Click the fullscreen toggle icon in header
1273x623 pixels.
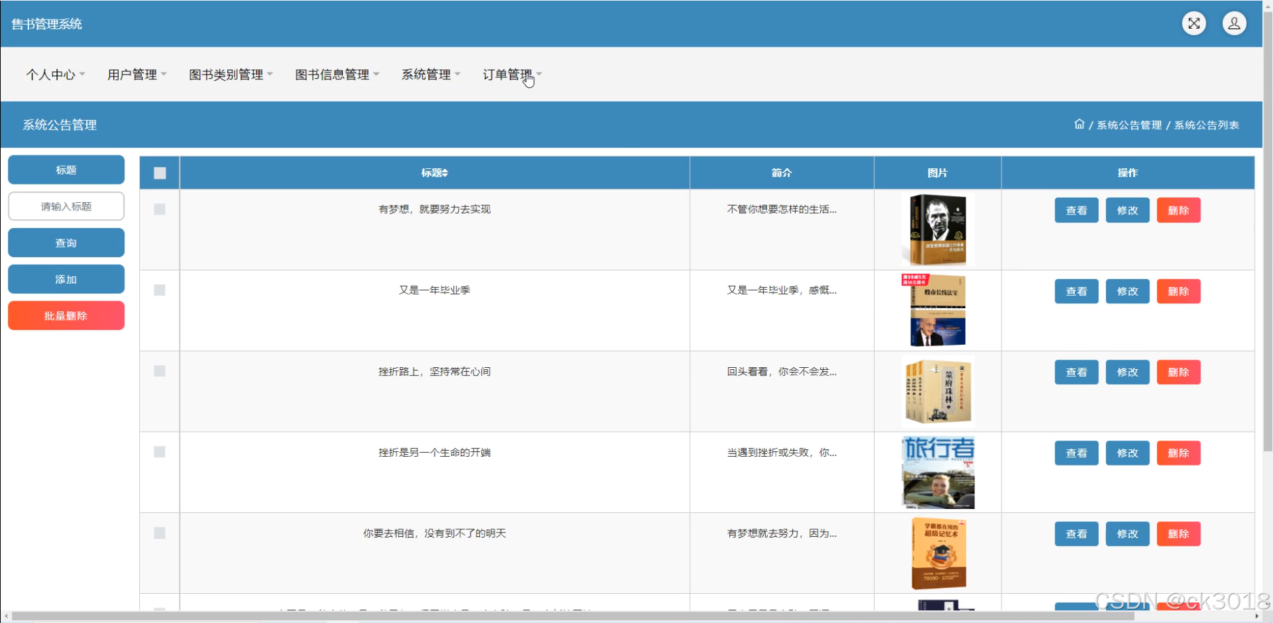point(1194,24)
